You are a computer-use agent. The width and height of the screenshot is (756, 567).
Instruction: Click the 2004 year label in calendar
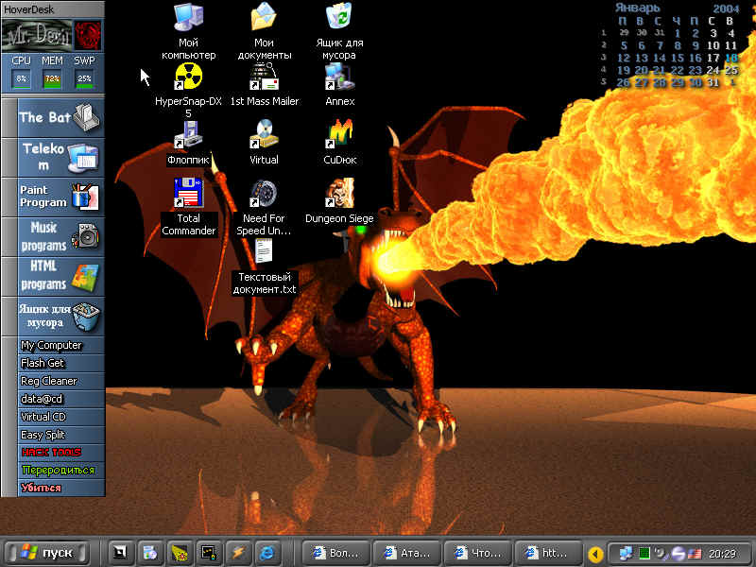[726, 9]
